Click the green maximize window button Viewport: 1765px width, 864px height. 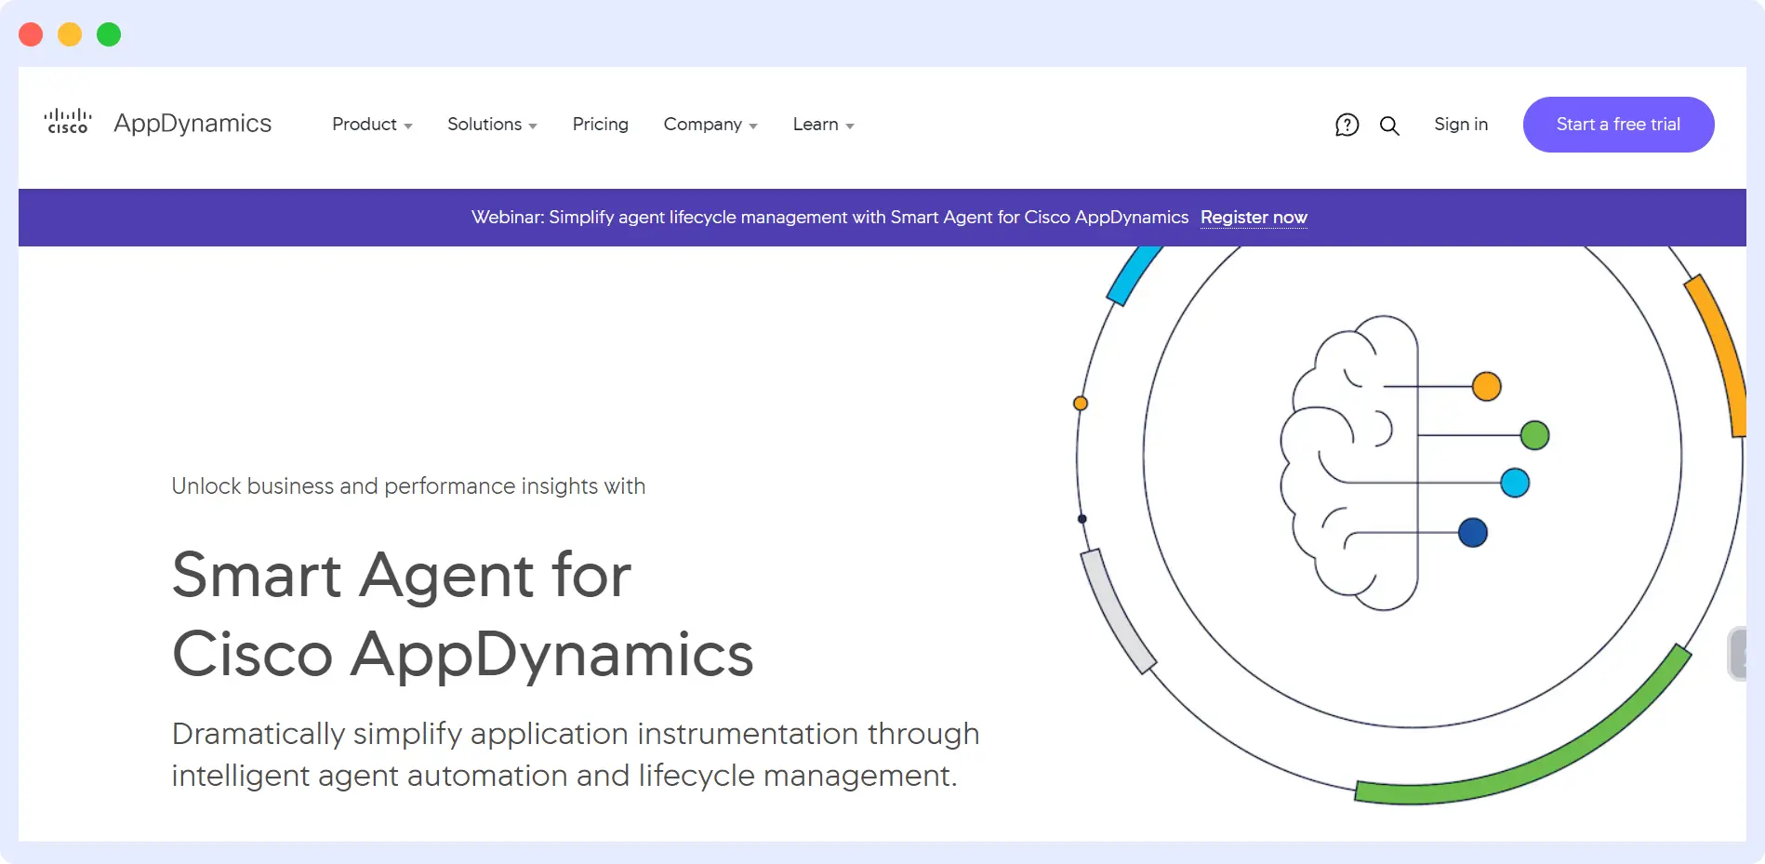click(109, 34)
